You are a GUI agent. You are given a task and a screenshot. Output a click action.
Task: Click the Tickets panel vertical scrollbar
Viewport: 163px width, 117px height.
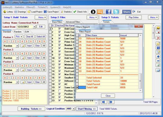click(x=153, y=61)
